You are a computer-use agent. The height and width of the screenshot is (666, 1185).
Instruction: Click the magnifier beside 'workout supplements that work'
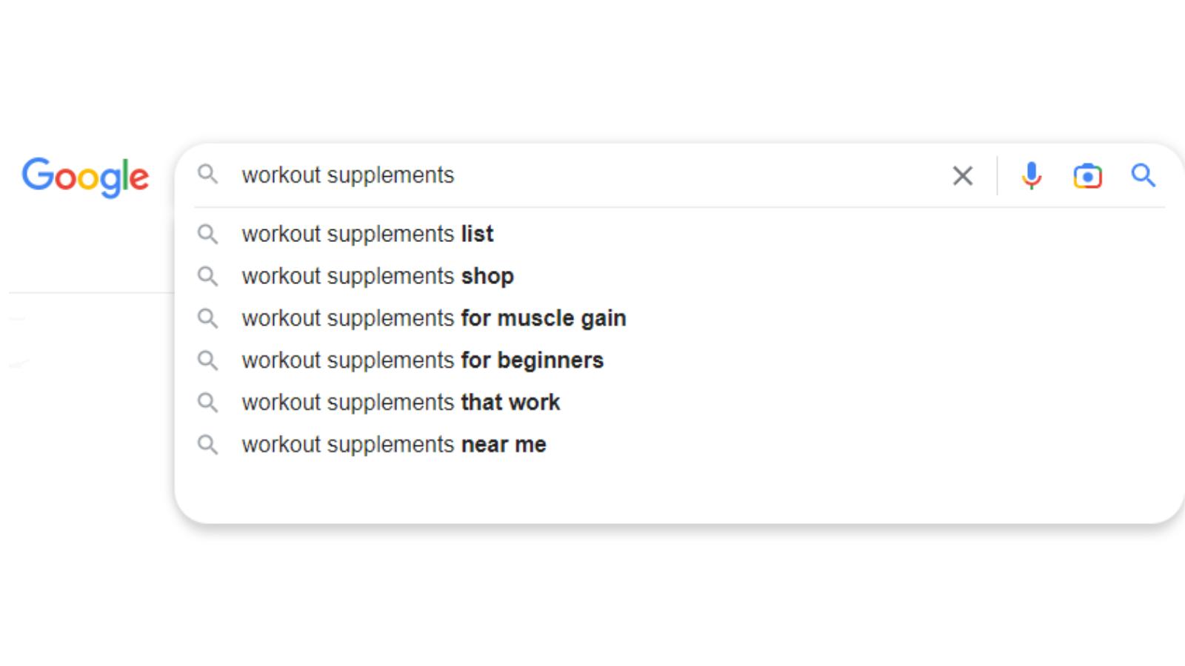[x=208, y=402]
